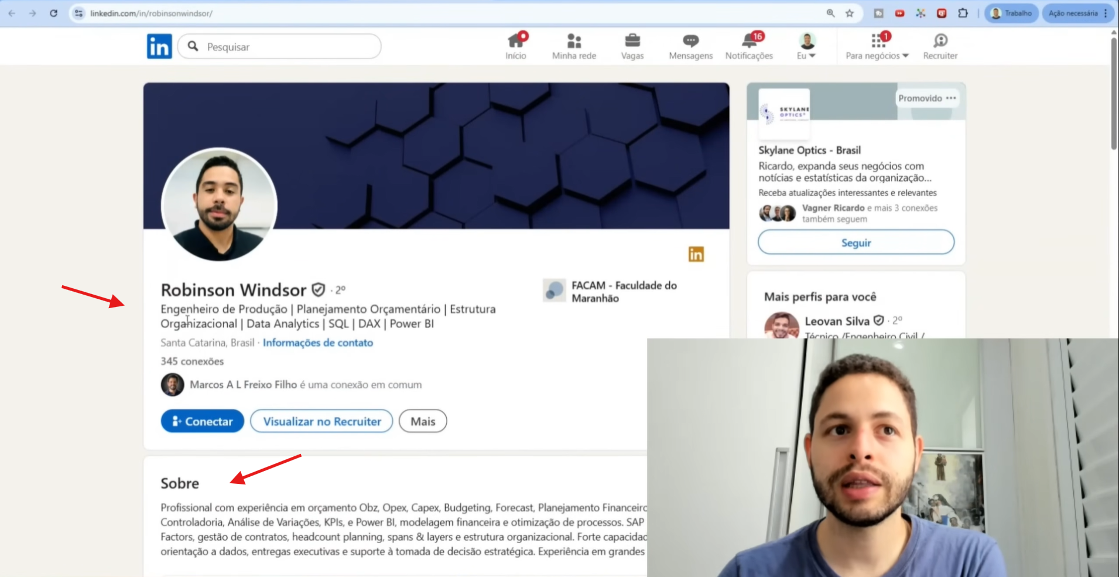
Task: Open Skylane Optics - Brasil page title
Action: click(x=809, y=151)
